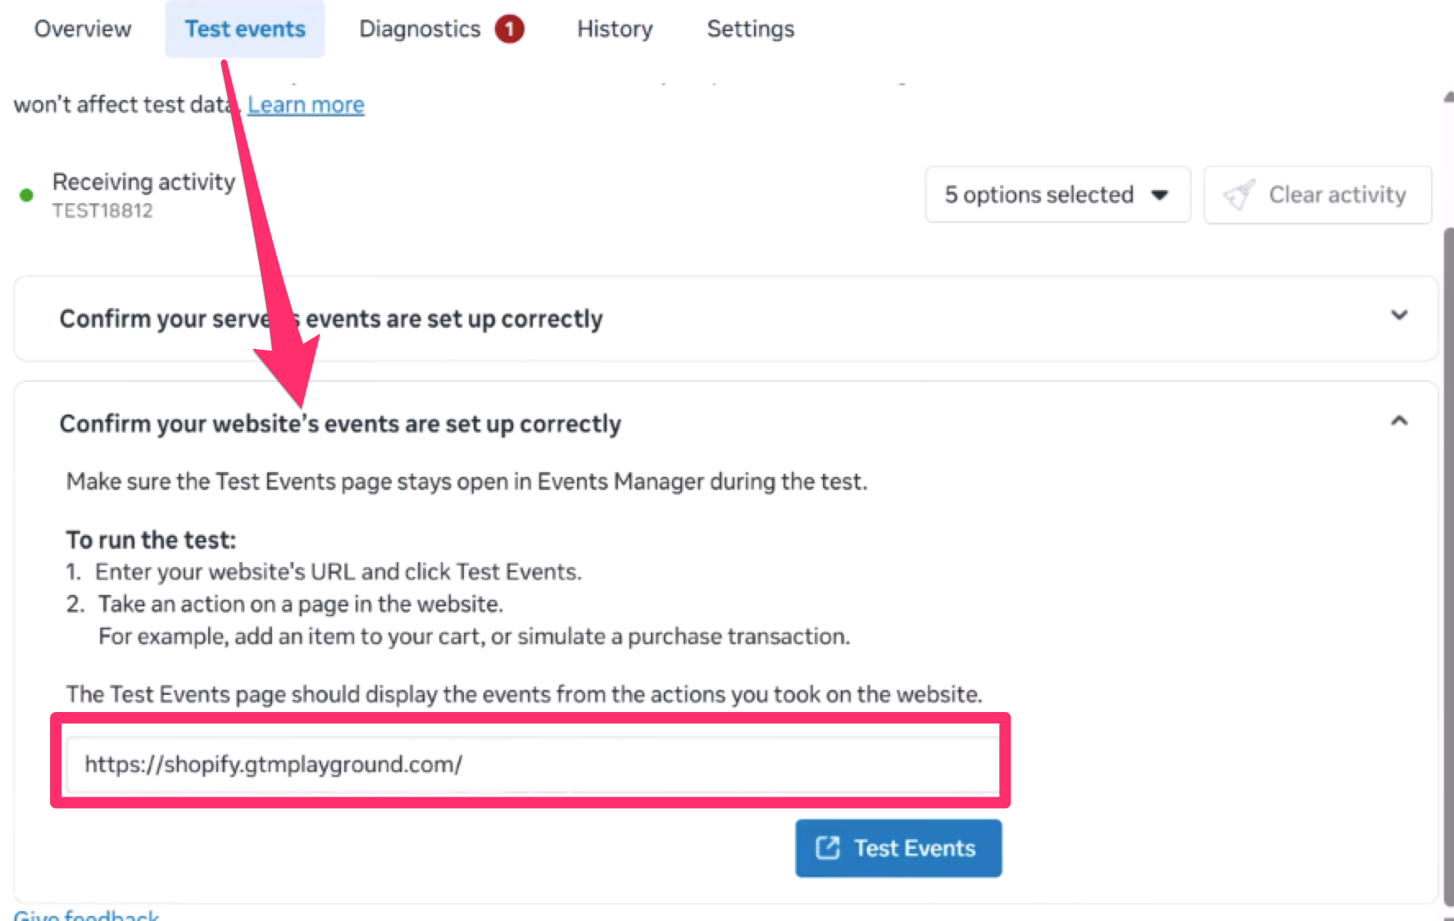Viewport: 1454px width, 921px height.
Task: Follow the Learn more link
Action: [x=306, y=105]
